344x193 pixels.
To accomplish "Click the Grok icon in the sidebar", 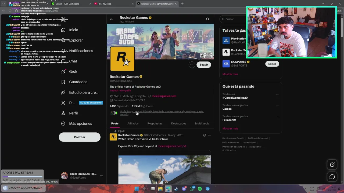I will pyautogui.click(x=63, y=72).
